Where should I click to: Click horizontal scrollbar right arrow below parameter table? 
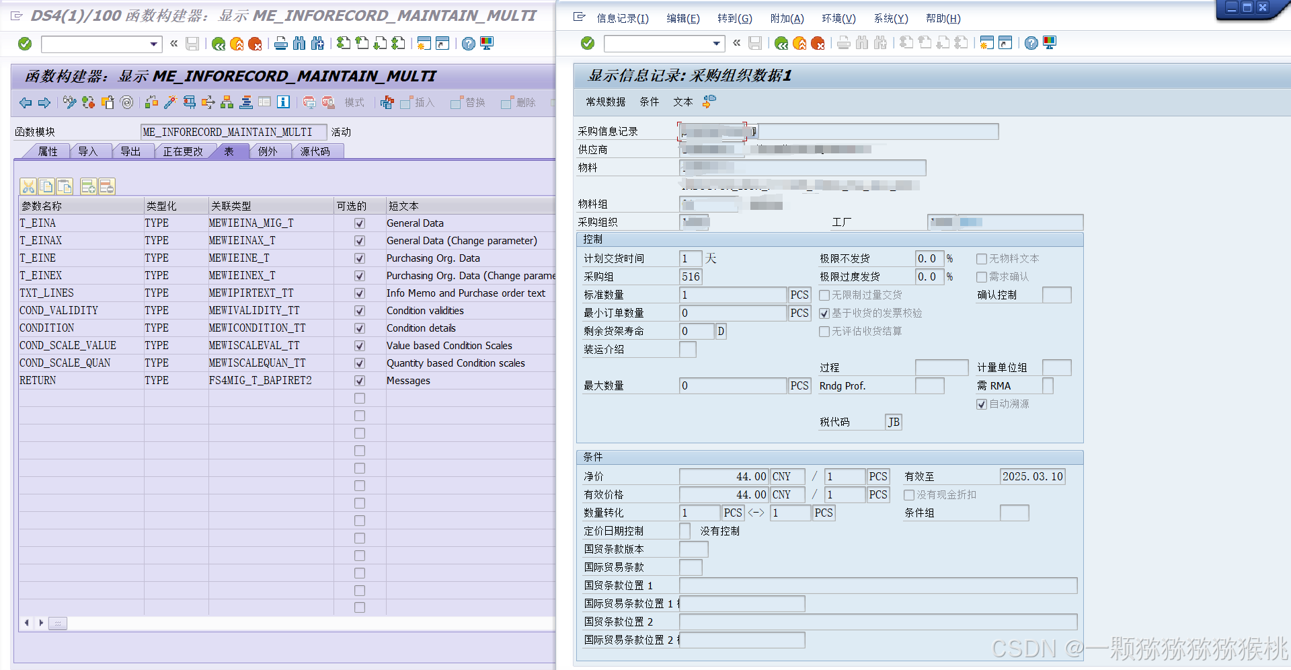coord(41,623)
